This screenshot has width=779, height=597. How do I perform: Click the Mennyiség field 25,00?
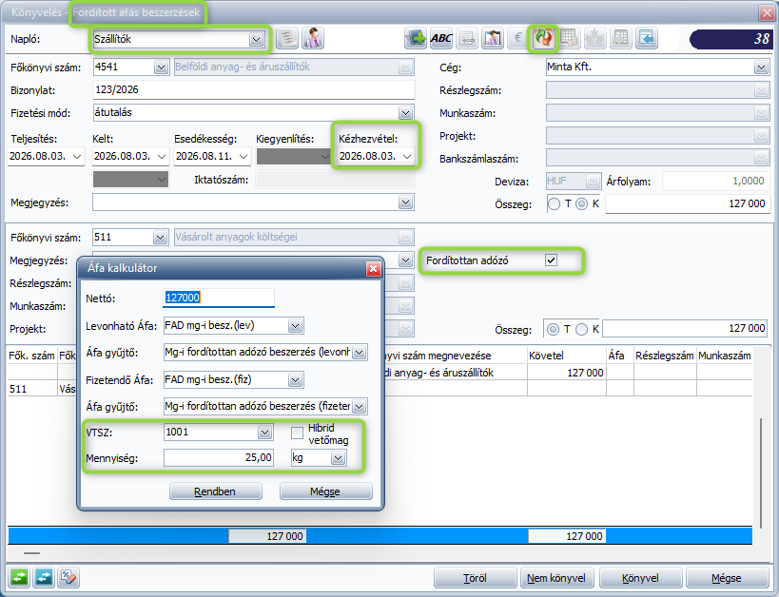tap(219, 458)
